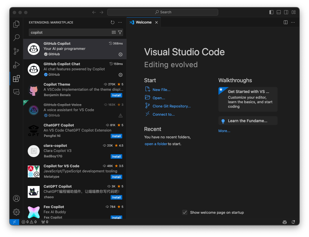The width and height of the screenshot is (309, 237).
Task: Toggle the bottom panel layout button
Action: click(x=279, y=12)
